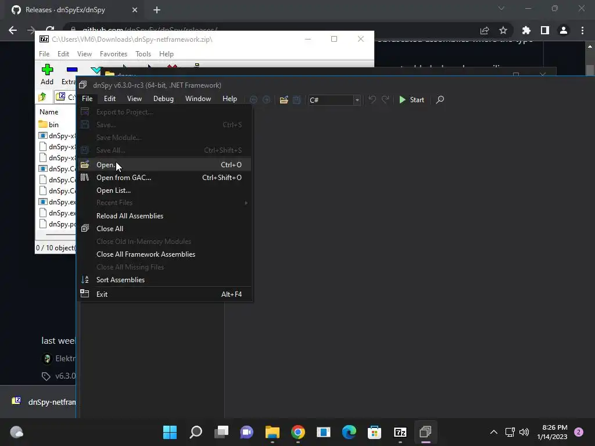
Task: Open Microsoft Store from taskbar
Action: tap(375, 432)
